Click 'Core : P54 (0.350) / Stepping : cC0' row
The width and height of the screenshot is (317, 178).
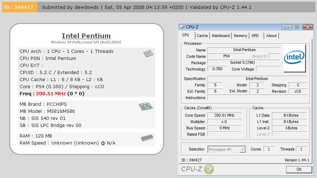click(62, 87)
